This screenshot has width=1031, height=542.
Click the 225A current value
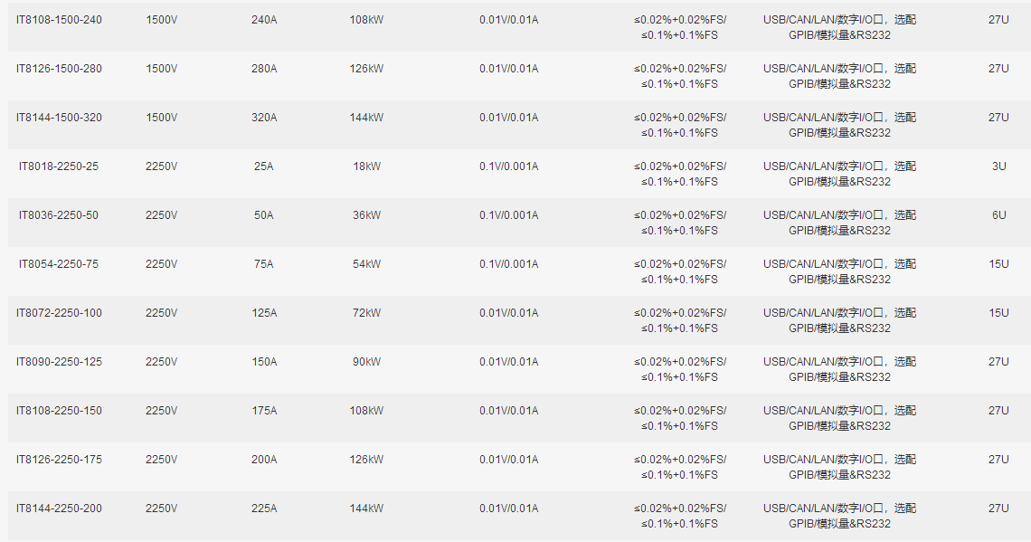pyautogui.click(x=264, y=509)
